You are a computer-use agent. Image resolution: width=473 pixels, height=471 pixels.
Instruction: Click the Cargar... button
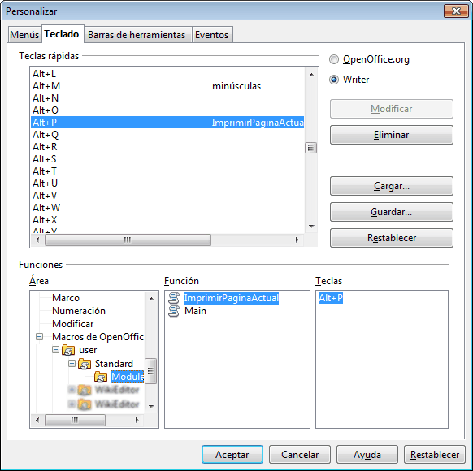[x=391, y=186]
